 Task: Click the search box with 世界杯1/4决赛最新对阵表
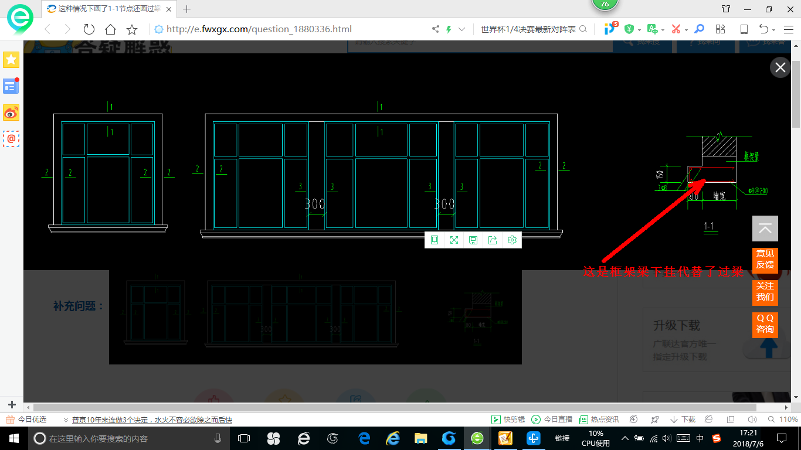(528, 29)
